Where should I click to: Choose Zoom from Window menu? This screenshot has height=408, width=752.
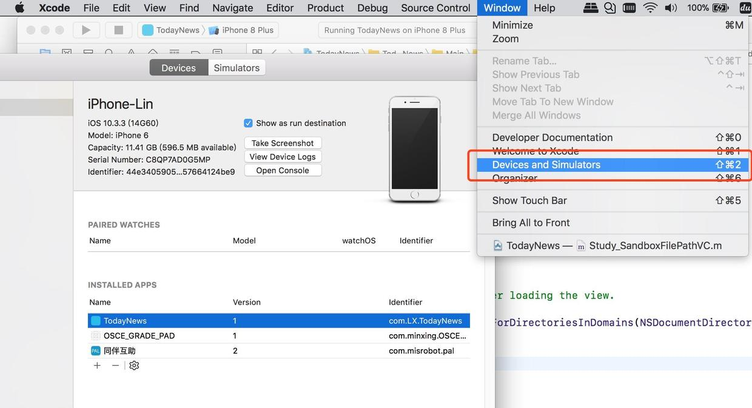pyautogui.click(x=613, y=39)
